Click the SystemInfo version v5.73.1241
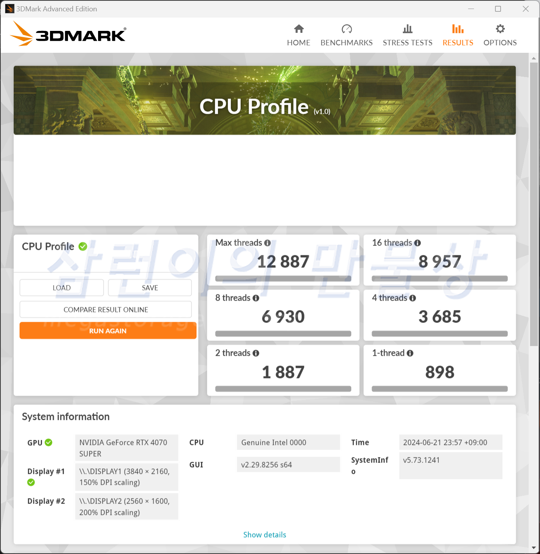The image size is (540, 554). pyautogui.click(x=451, y=466)
